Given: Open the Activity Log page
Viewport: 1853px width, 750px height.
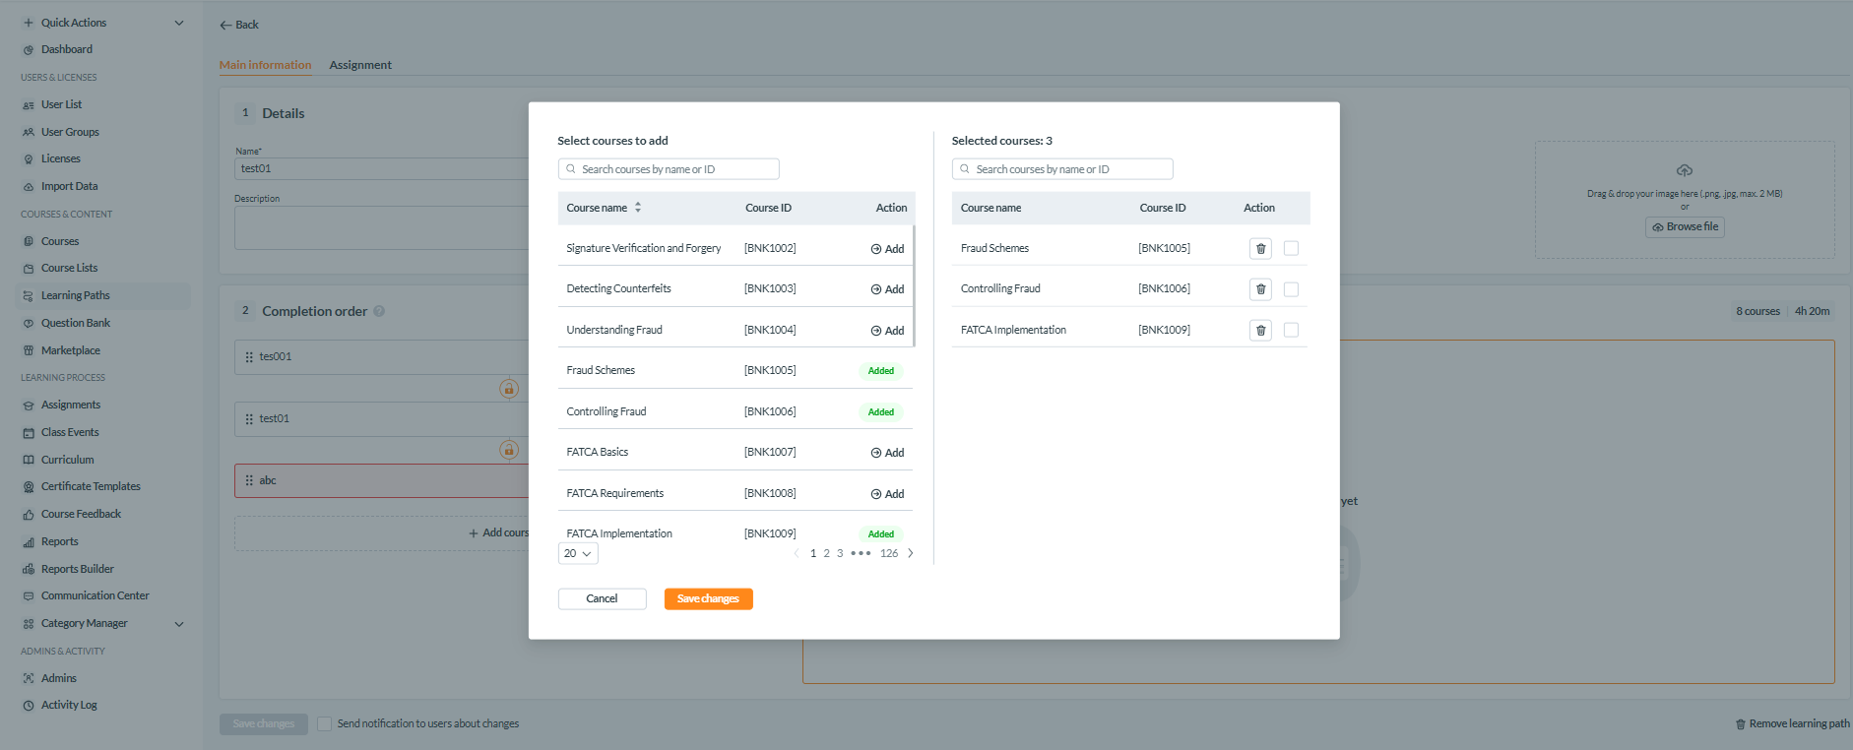Looking at the screenshot, I should pos(69,705).
